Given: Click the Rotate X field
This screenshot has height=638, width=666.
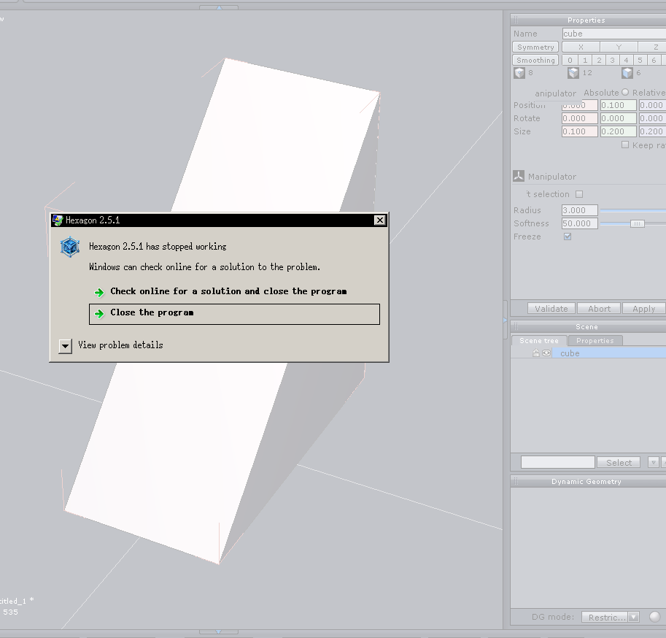Looking at the screenshot, I should [x=580, y=118].
